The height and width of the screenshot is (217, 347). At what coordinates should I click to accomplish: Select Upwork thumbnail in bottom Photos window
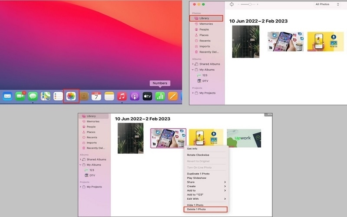point(244,138)
